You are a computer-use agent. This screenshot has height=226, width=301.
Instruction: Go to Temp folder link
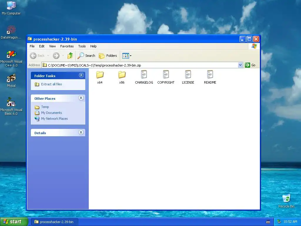point(45,107)
